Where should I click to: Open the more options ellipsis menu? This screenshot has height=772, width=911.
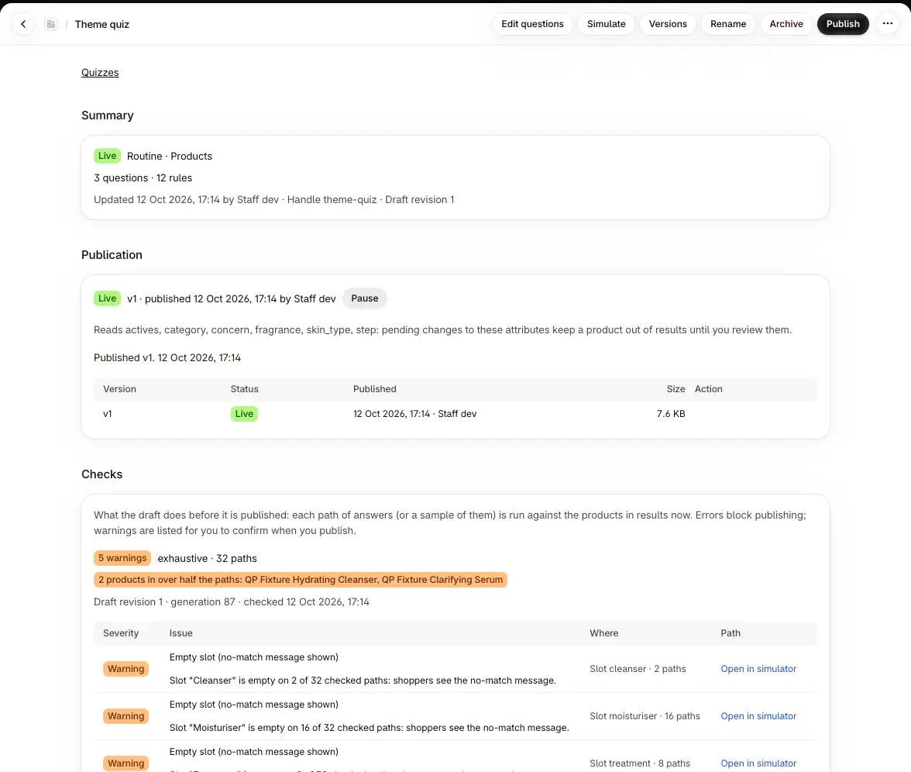coord(887,24)
